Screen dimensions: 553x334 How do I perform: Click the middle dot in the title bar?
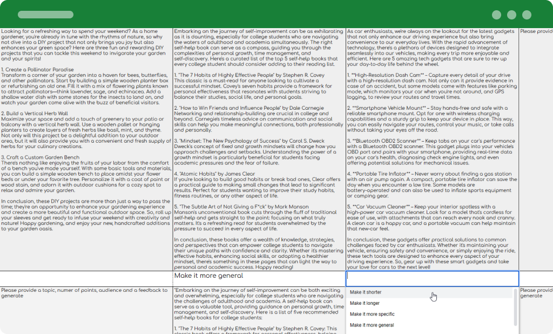coord(512,15)
